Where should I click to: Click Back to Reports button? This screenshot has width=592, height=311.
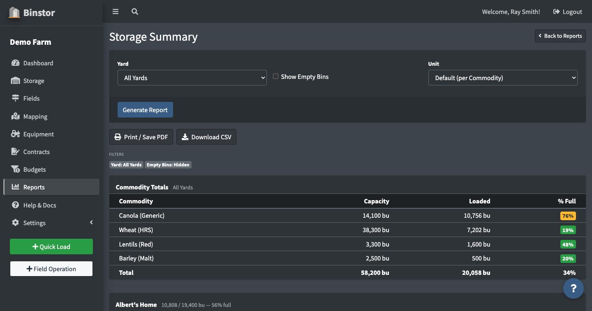coord(560,36)
